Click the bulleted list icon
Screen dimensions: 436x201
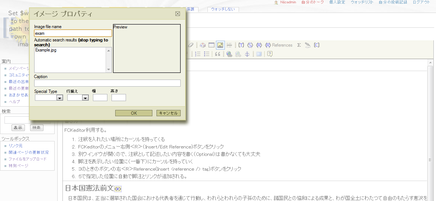[x=207, y=54]
